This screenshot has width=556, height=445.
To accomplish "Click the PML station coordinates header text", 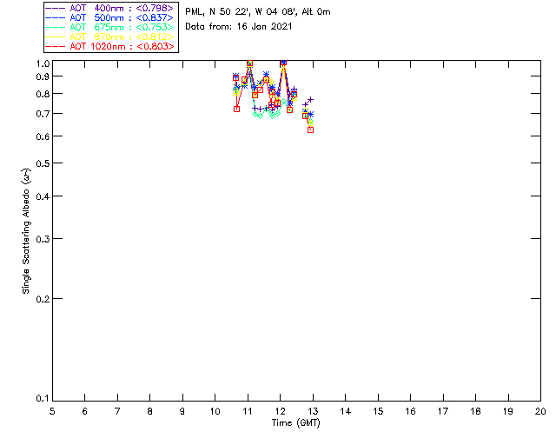I will pos(258,11).
